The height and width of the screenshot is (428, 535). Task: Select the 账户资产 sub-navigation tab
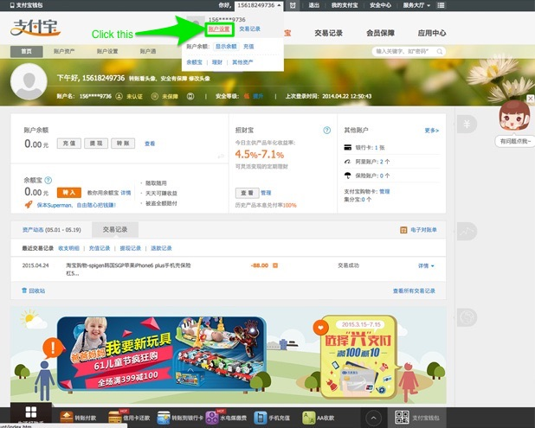pos(65,51)
